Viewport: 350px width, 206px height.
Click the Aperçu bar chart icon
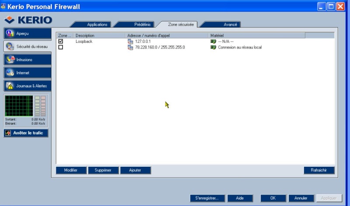coord(10,34)
